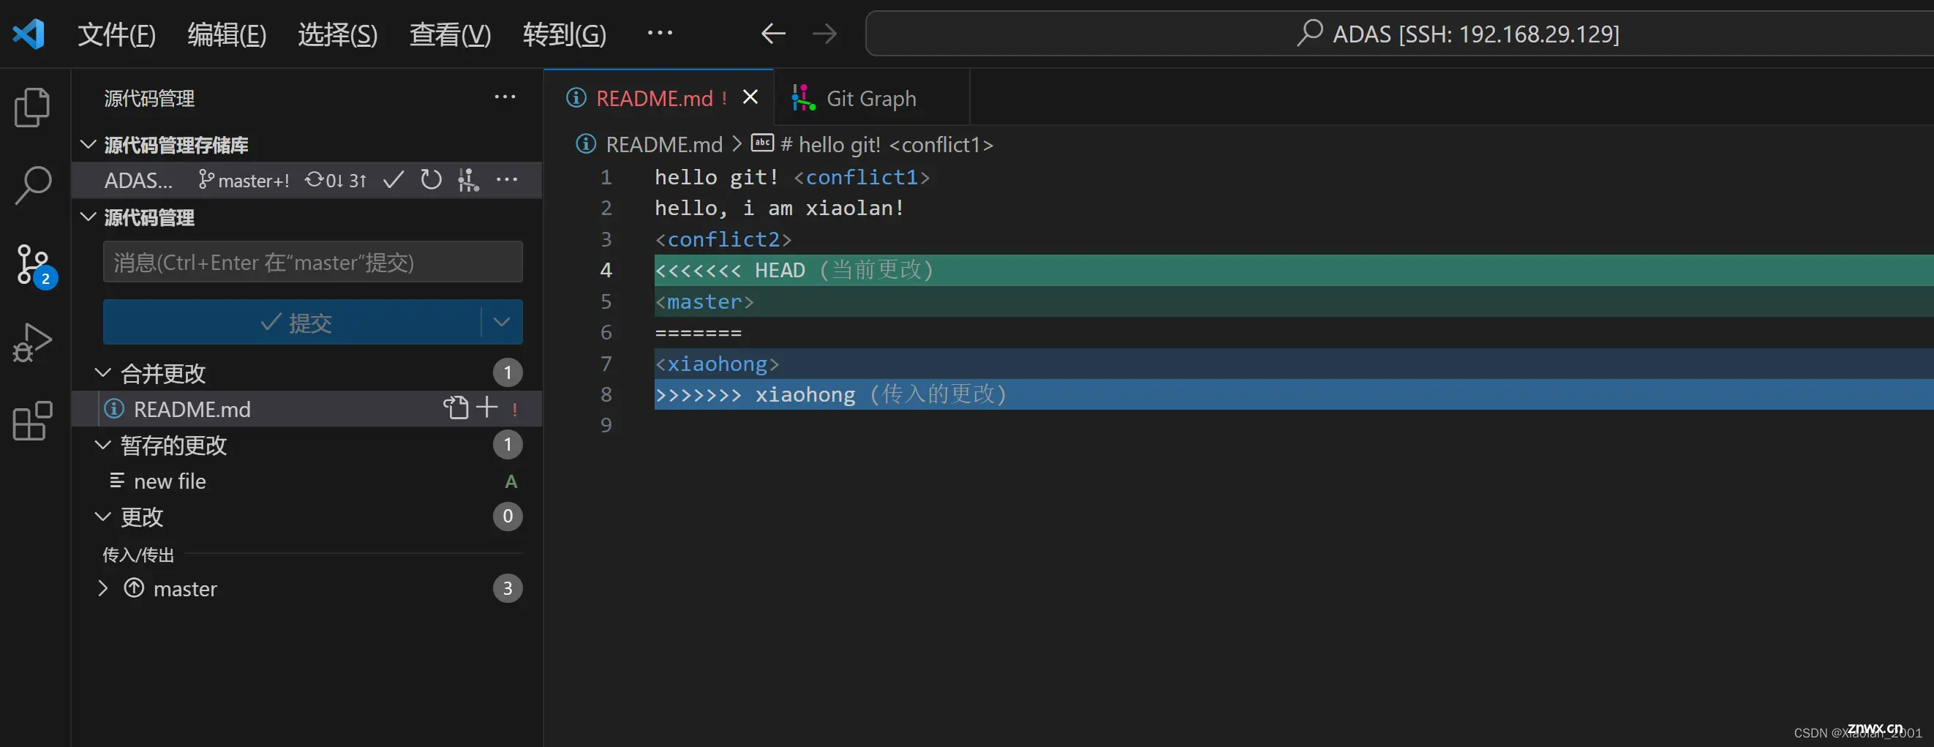Click 'hello, i am xiaolan!' line
Image resolution: width=1934 pixels, height=747 pixels.
click(x=779, y=208)
